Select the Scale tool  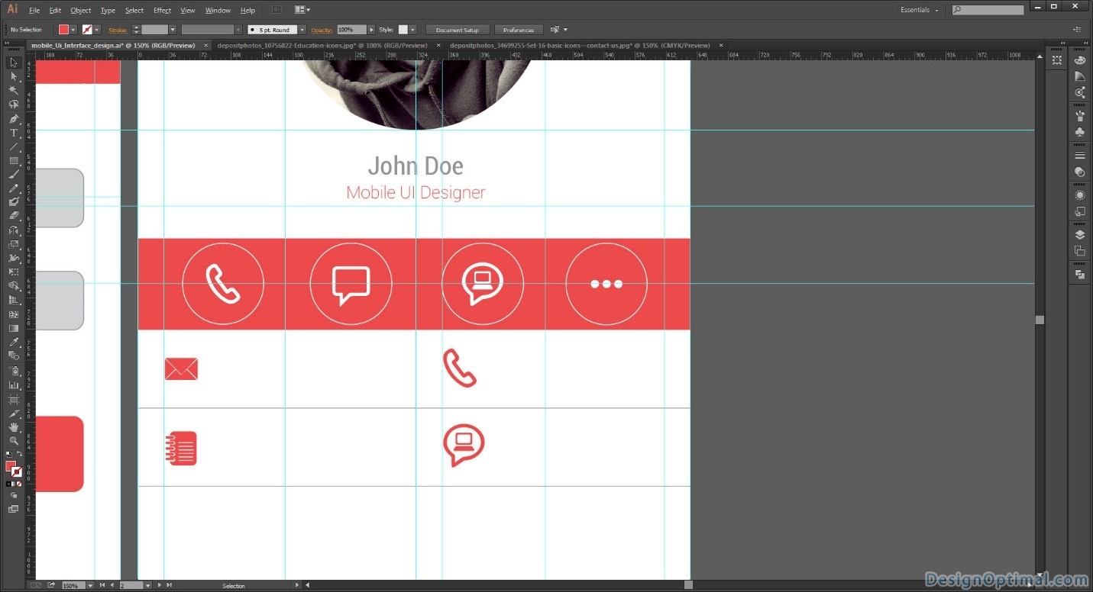pyautogui.click(x=13, y=244)
